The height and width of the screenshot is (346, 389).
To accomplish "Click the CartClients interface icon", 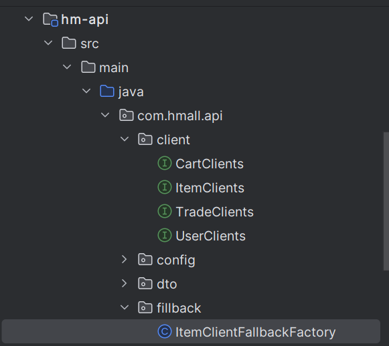I will [x=165, y=164].
